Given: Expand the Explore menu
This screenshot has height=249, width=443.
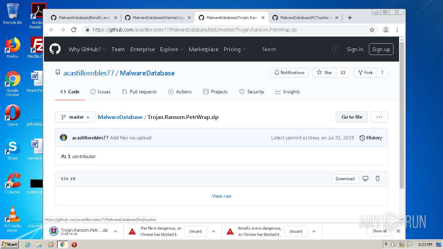Looking at the screenshot, I should 172,49.
